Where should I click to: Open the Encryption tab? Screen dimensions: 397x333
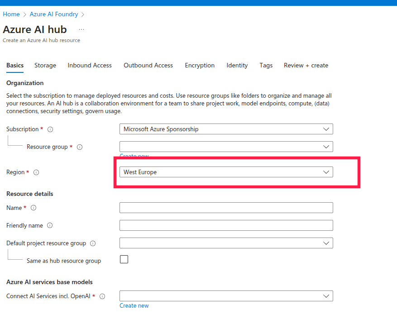point(200,65)
